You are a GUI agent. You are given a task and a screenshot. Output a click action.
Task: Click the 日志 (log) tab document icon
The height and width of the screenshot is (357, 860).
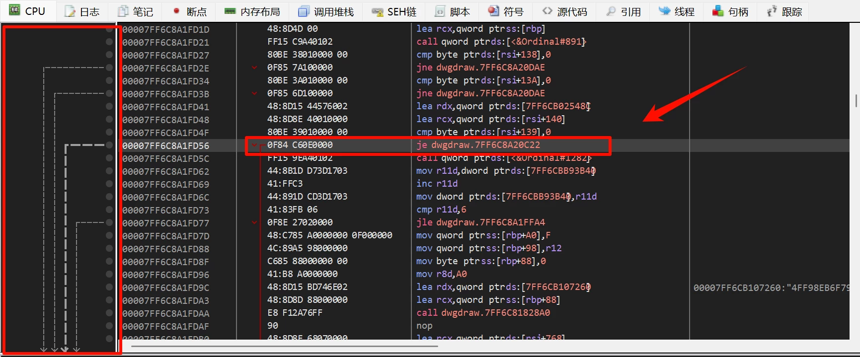tap(70, 11)
